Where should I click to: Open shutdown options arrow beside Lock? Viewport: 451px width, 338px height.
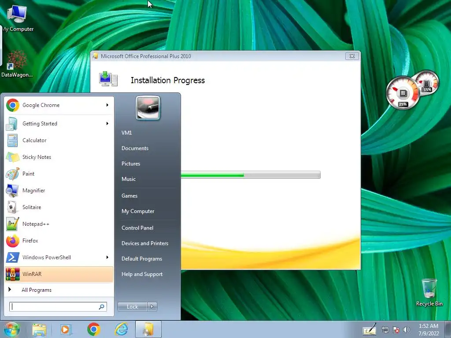pos(152,307)
